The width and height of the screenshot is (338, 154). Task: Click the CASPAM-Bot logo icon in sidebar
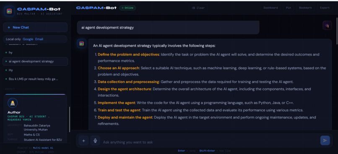click(x=9, y=11)
